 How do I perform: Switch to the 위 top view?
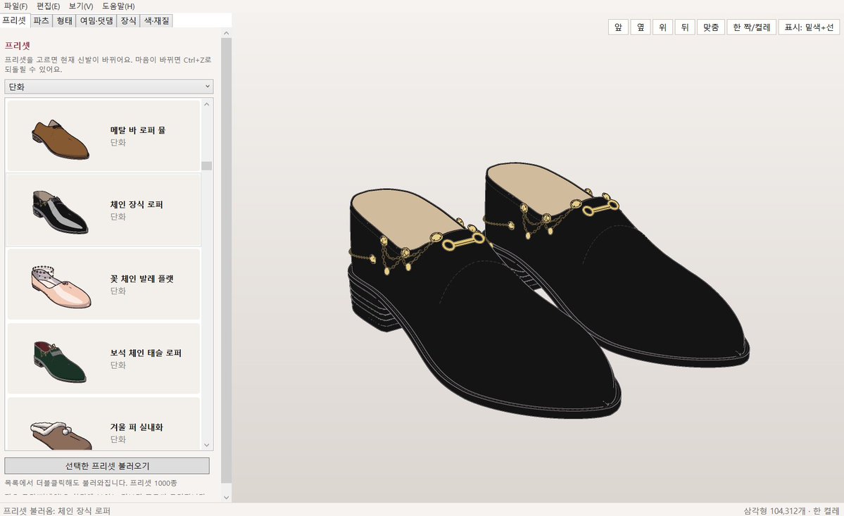pos(662,27)
